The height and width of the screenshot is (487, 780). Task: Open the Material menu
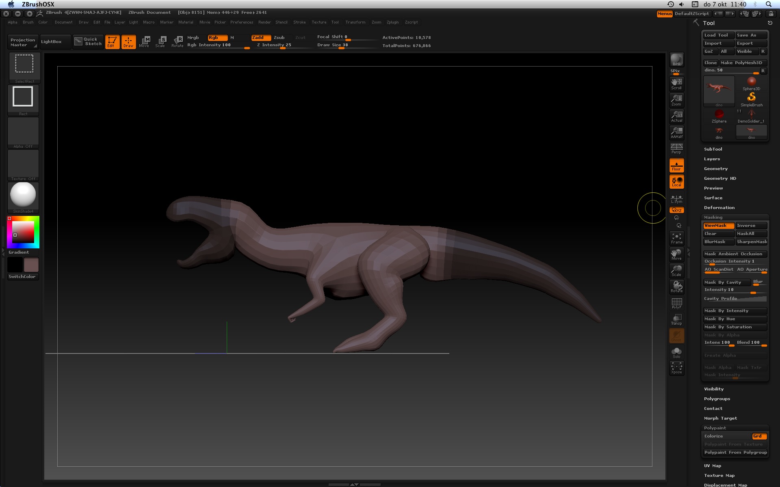186,22
